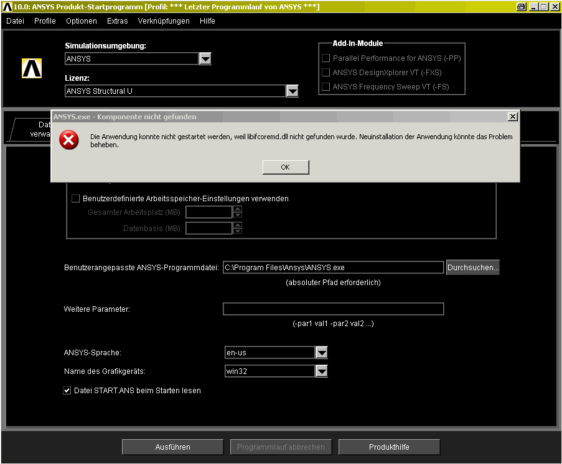562x464 pixels.
Task: Click the "(absoluter Pfad erforderlich)" hint text
Action: [333, 283]
